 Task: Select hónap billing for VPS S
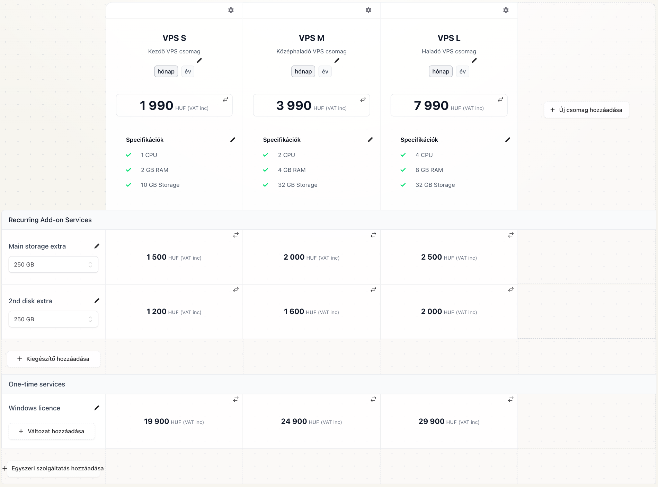[x=166, y=71]
